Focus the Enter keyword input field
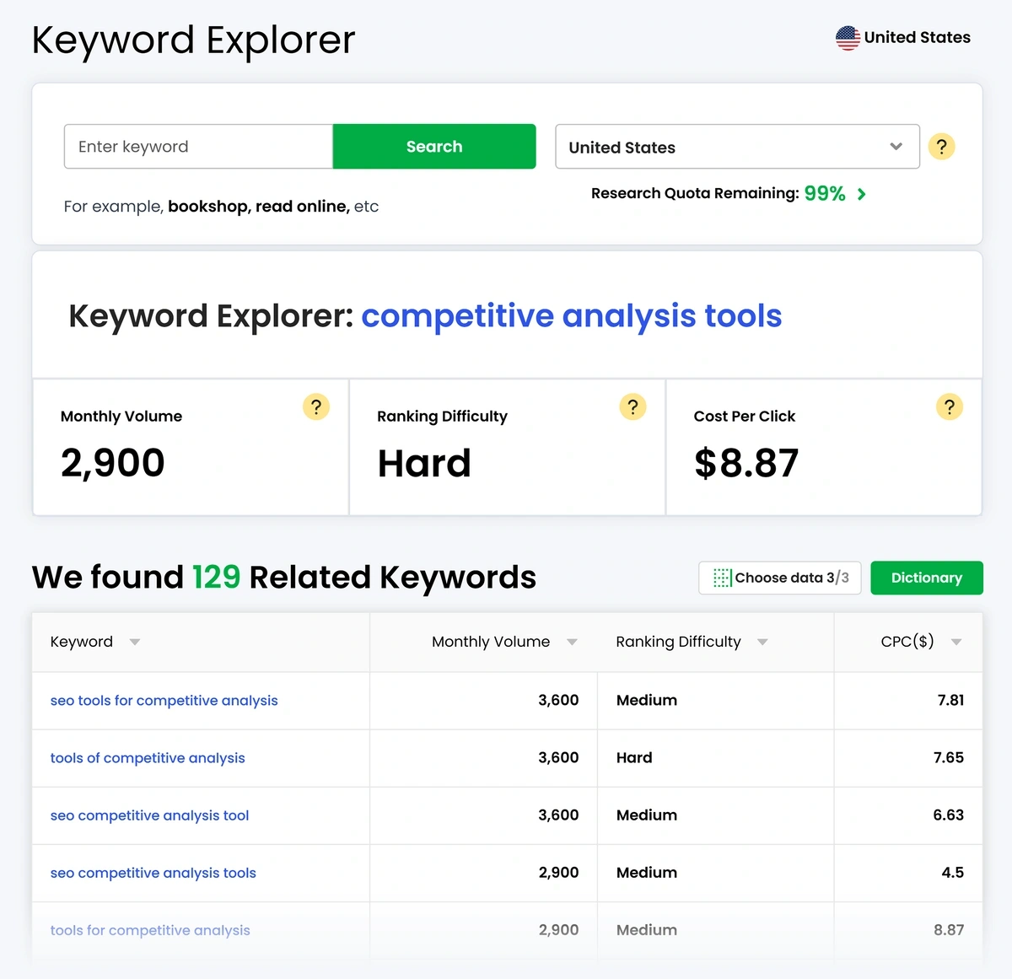The width and height of the screenshot is (1012, 979). pyautogui.click(x=198, y=147)
